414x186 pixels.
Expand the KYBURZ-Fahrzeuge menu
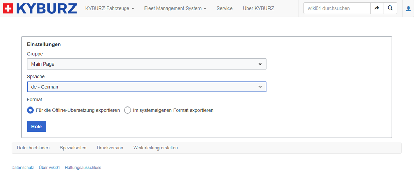click(x=109, y=8)
